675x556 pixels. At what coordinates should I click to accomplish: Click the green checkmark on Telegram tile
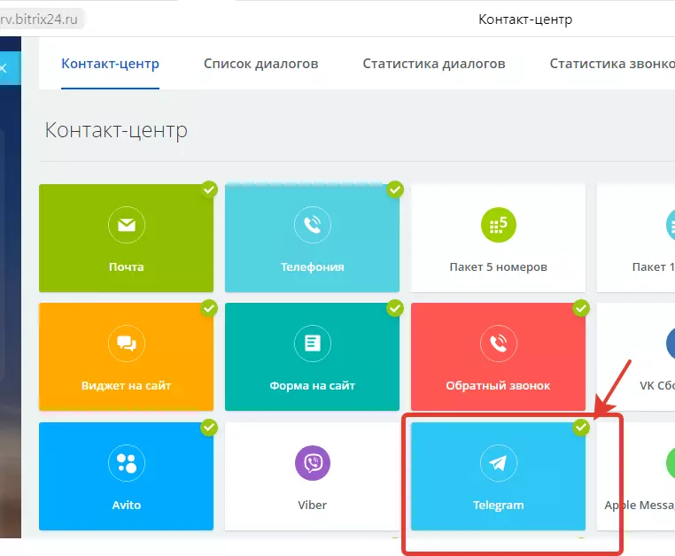581,428
